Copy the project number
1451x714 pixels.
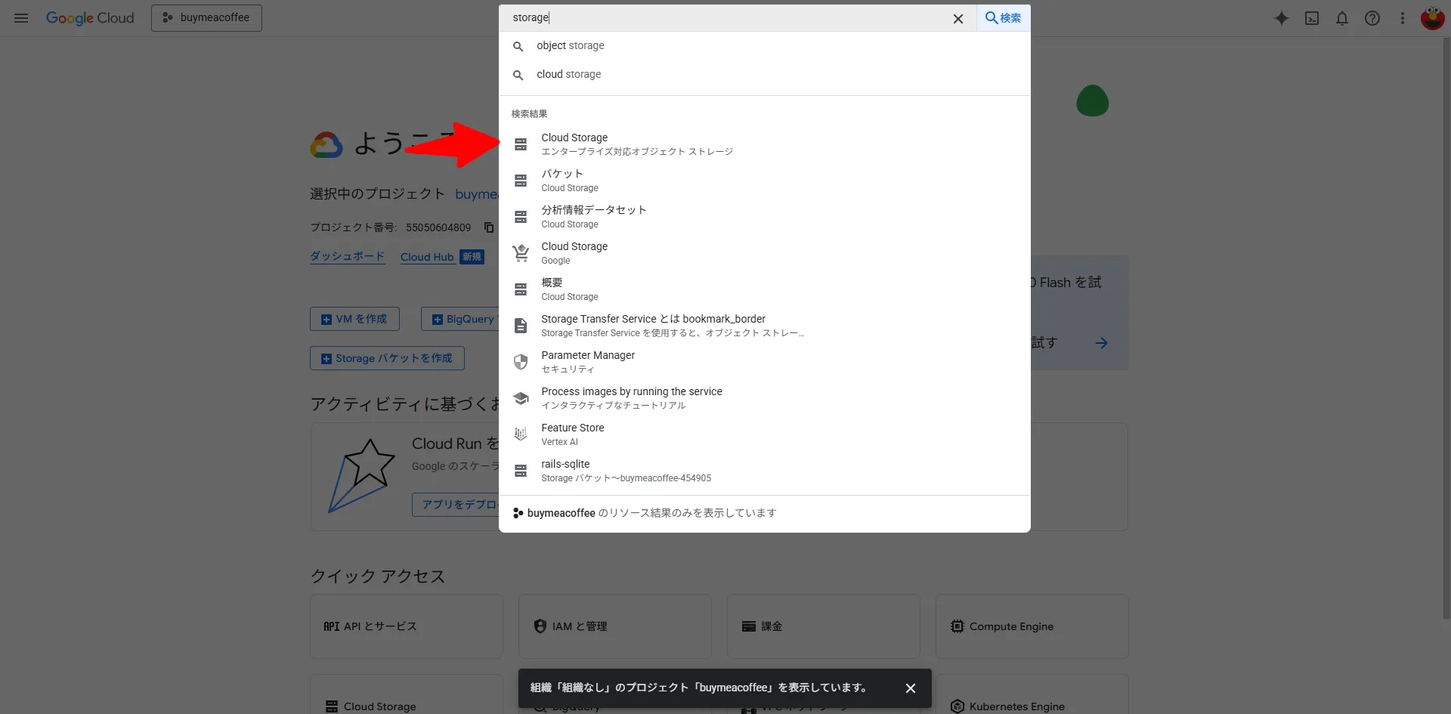[x=488, y=227]
